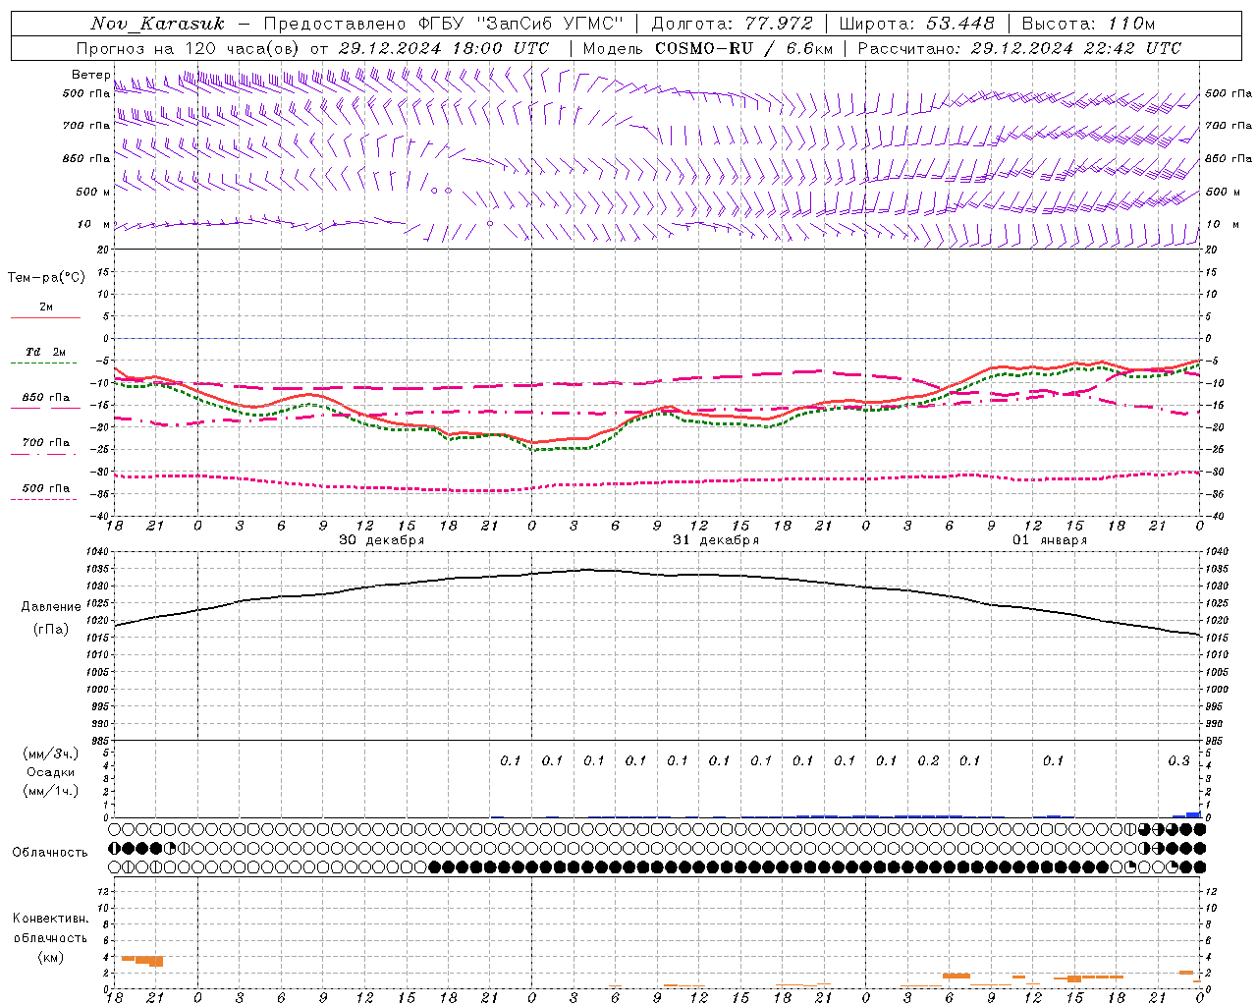Click the '01 января' date label
1257x1006 pixels.
point(1050,540)
